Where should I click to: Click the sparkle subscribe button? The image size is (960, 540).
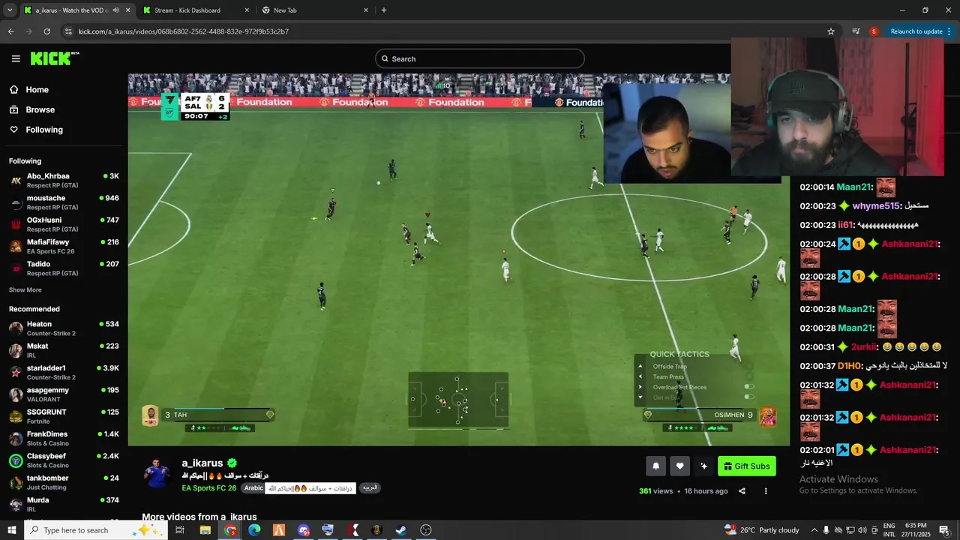[x=703, y=466]
